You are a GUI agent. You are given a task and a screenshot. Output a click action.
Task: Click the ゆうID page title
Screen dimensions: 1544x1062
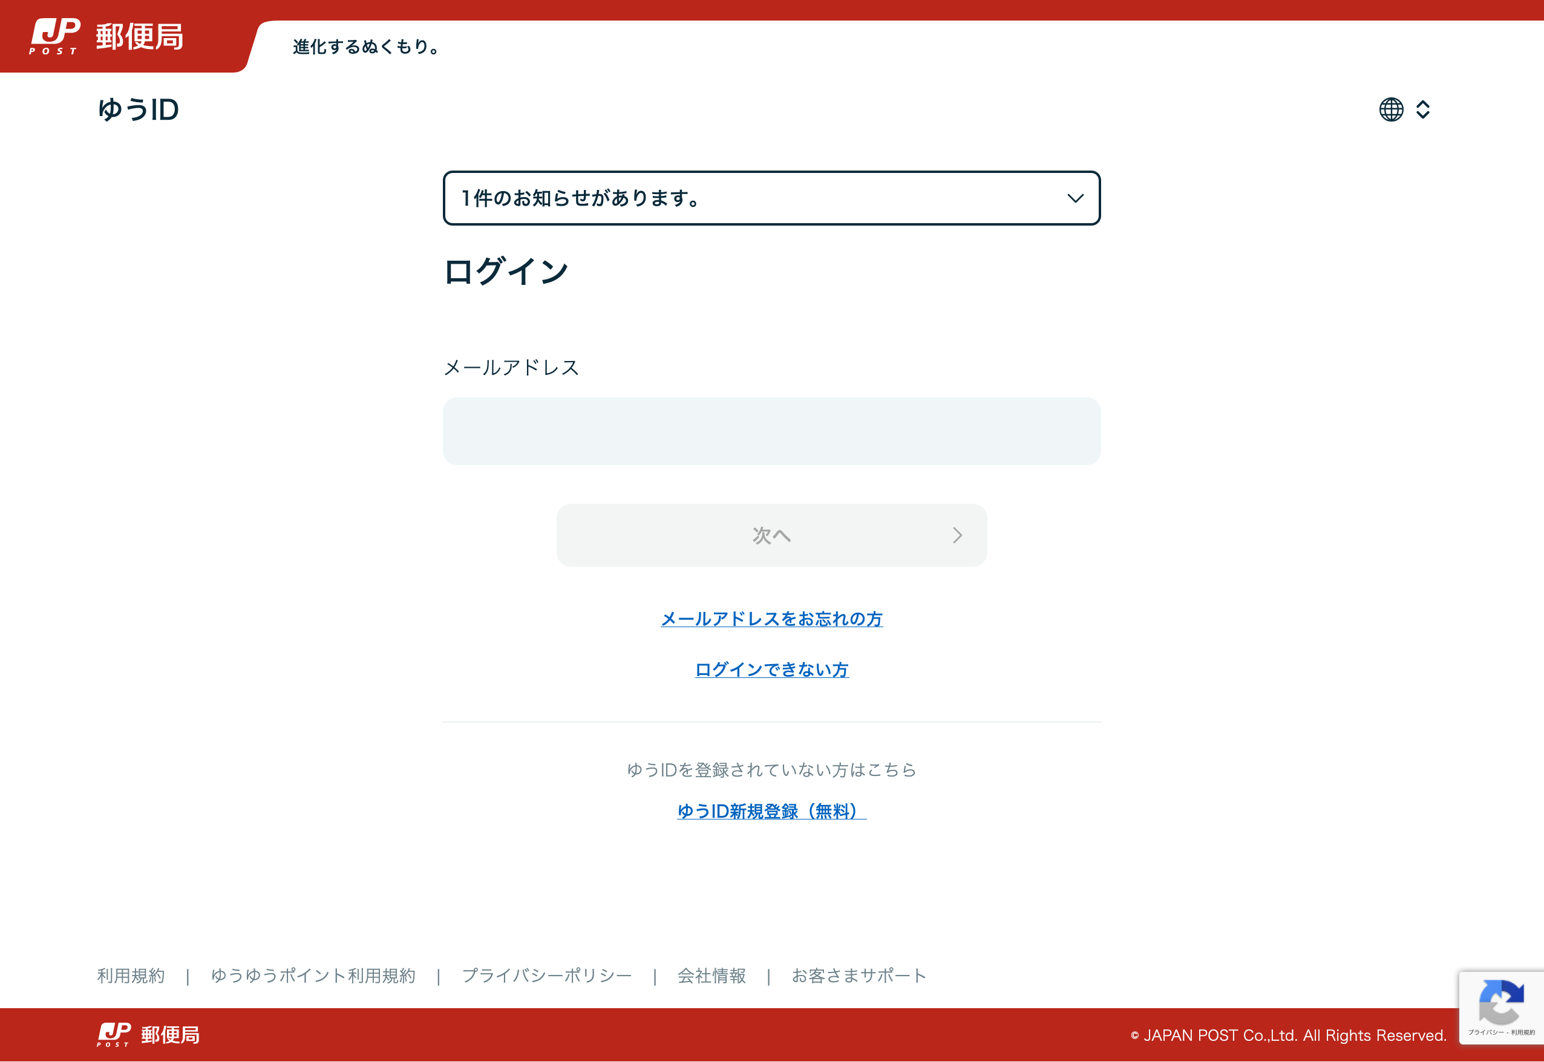tap(139, 110)
